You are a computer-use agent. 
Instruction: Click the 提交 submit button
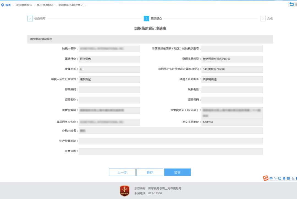(177, 172)
